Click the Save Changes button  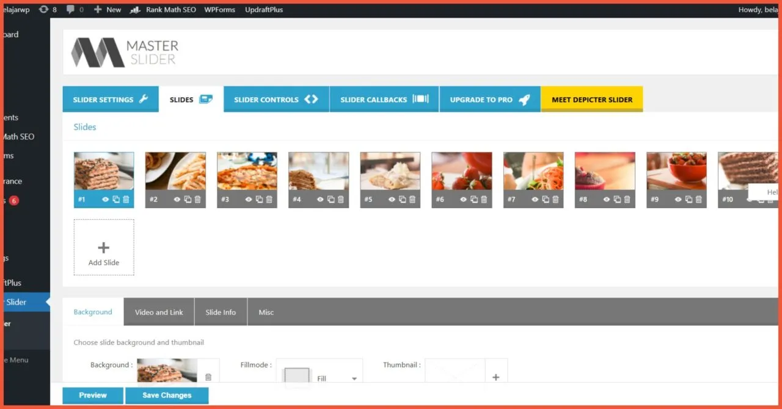(x=167, y=395)
